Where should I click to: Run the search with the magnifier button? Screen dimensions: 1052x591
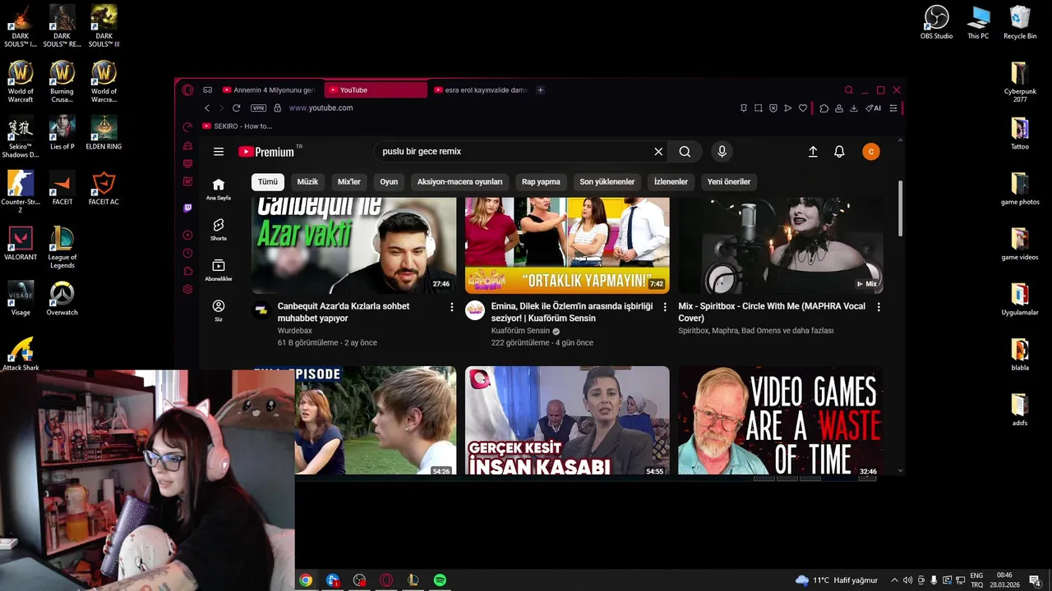pyautogui.click(x=685, y=152)
